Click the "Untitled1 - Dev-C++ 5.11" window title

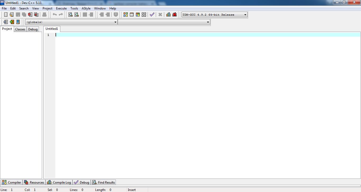[24, 3]
